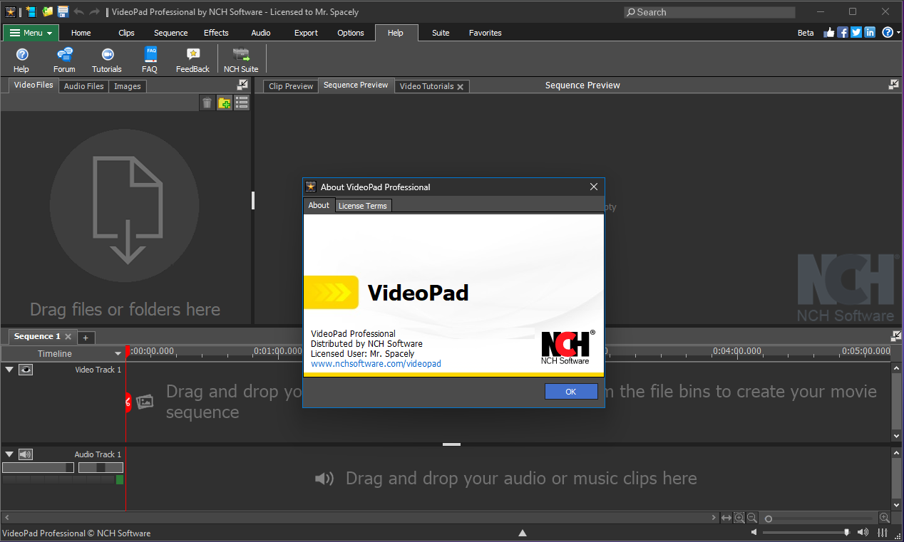Delete selected item using the bin trash icon
This screenshot has width=904, height=542.
[x=207, y=103]
